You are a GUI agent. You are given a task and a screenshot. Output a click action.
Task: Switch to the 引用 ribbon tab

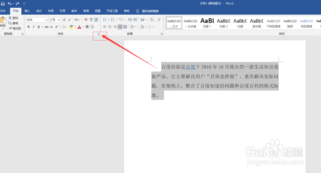[63, 11]
